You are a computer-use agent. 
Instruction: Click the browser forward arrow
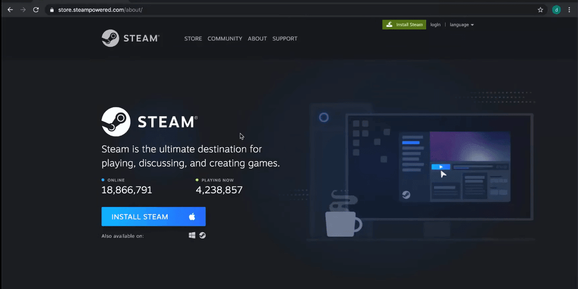point(23,10)
